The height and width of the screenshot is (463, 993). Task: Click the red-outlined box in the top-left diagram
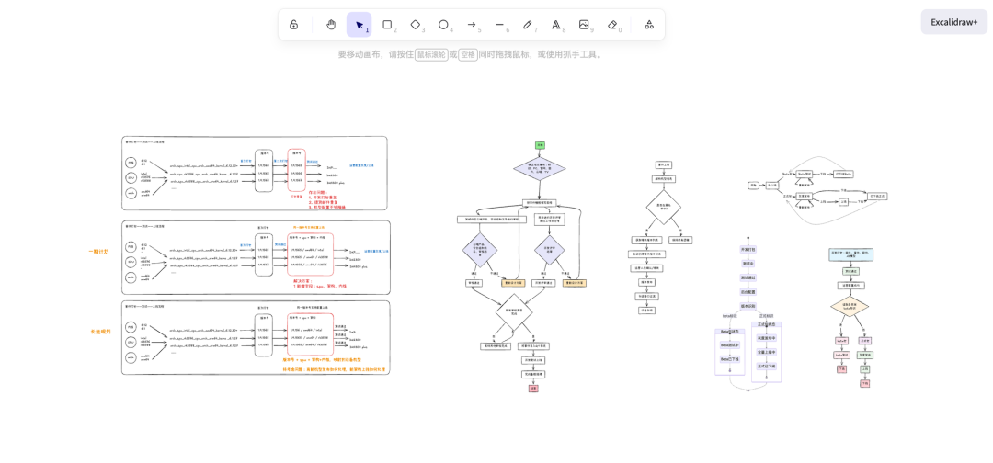[296, 170]
